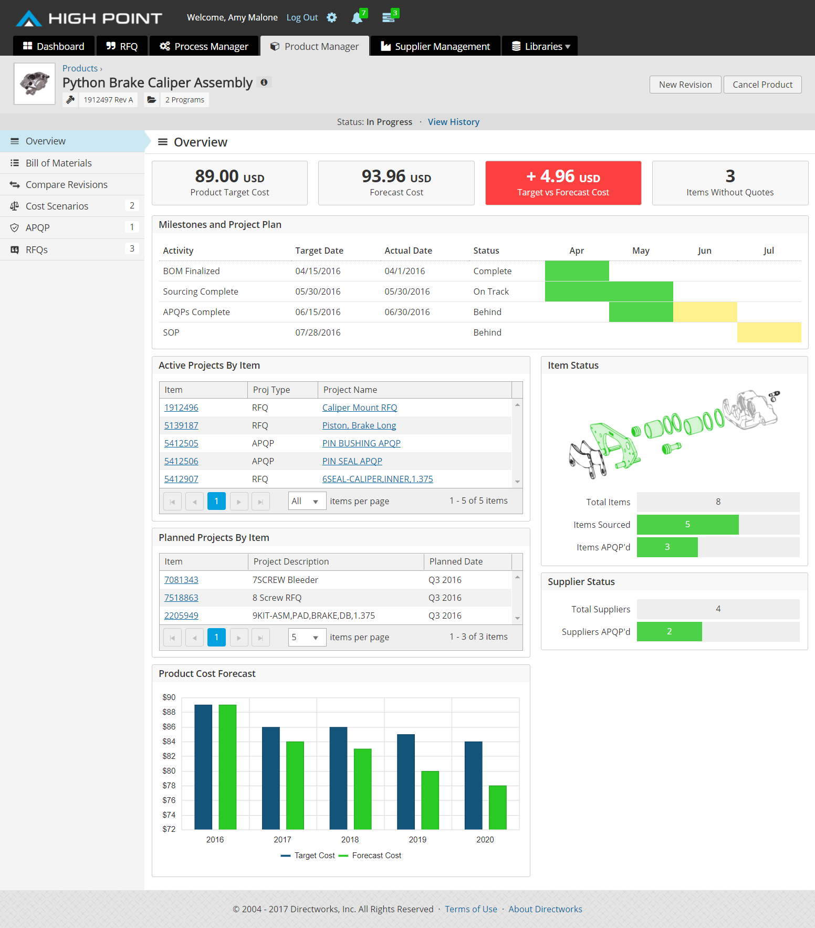Click the Items Sourced green progress bar
This screenshot has width=815, height=928.
pos(687,524)
